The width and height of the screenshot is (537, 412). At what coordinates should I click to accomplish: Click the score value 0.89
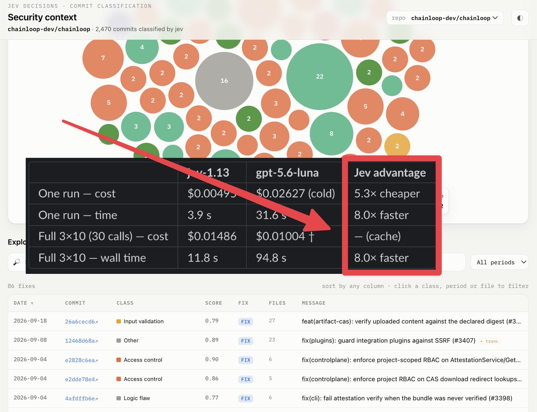212,340
